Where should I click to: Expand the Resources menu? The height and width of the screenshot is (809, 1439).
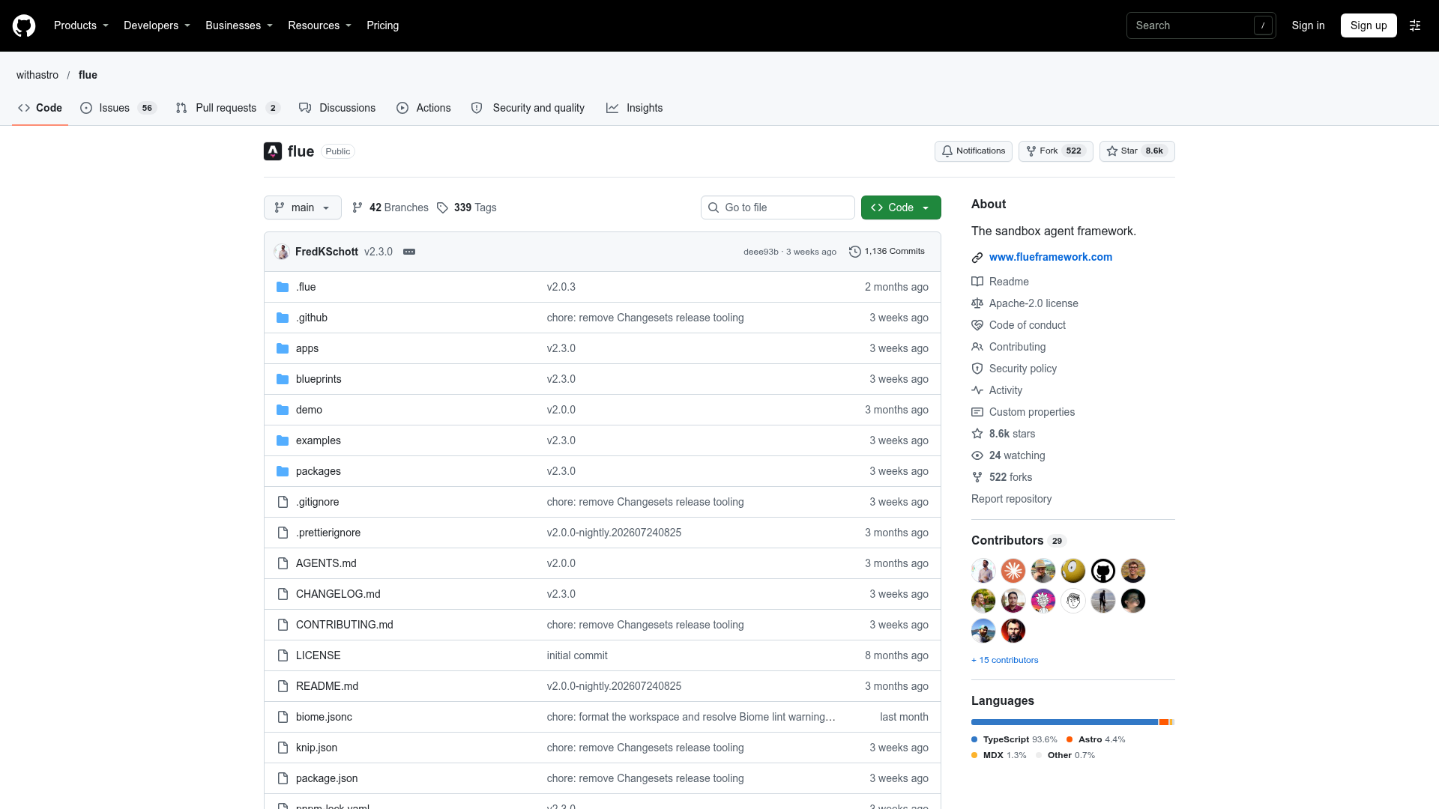pos(319,25)
